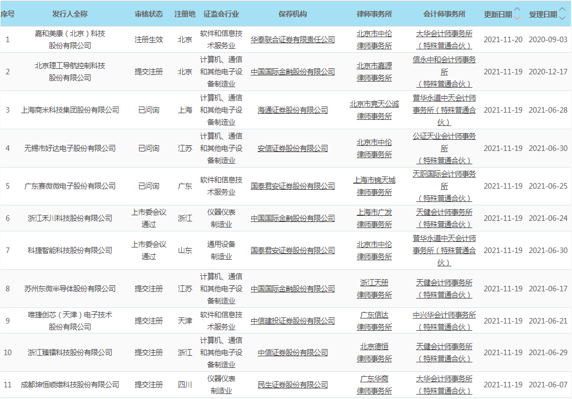The height and width of the screenshot is (399, 572).
Task: Open 北京市嘉源律师事务所 law firm link
Action: tap(374, 72)
